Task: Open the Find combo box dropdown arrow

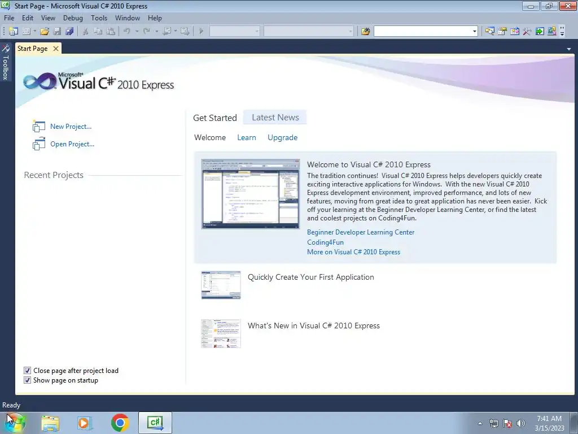Action: click(475, 32)
